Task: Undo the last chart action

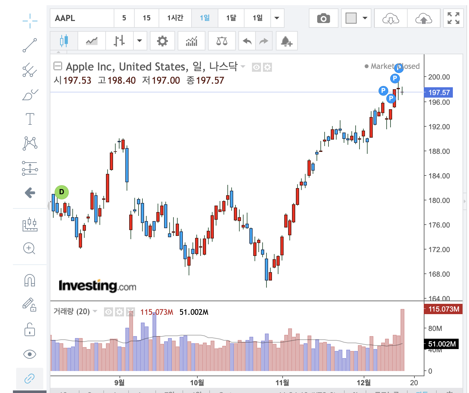Action: [x=247, y=41]
